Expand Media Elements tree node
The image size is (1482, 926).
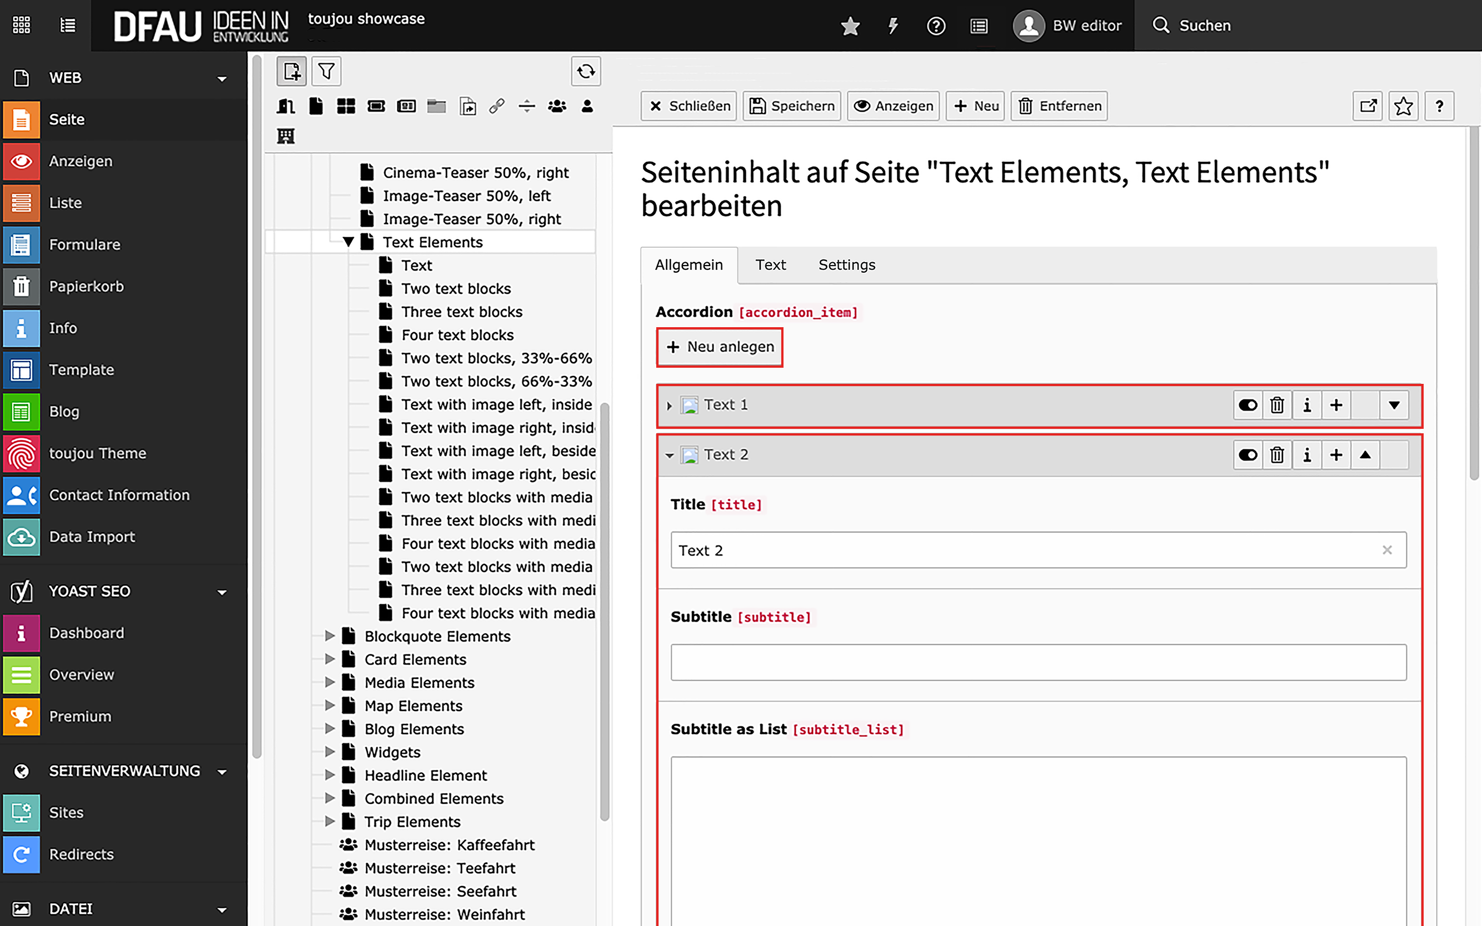pos(330,682)
